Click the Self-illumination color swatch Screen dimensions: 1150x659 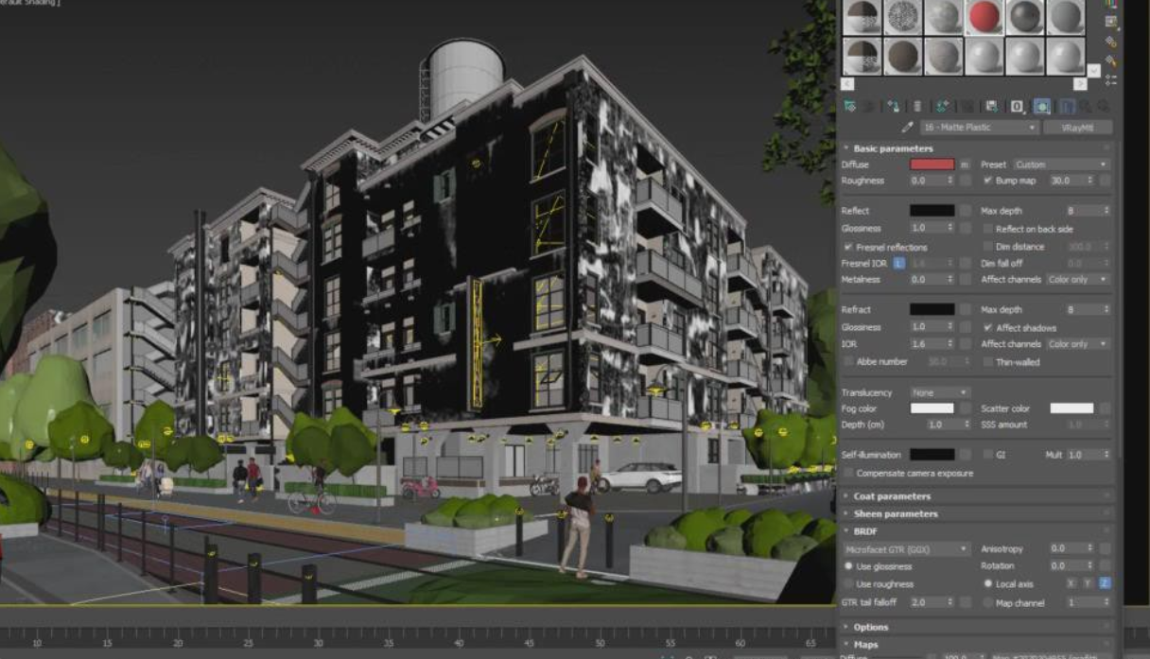pyautogui.click(x=932, y=455)
